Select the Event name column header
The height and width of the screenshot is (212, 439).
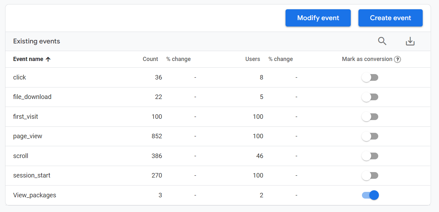pos(28,59)
